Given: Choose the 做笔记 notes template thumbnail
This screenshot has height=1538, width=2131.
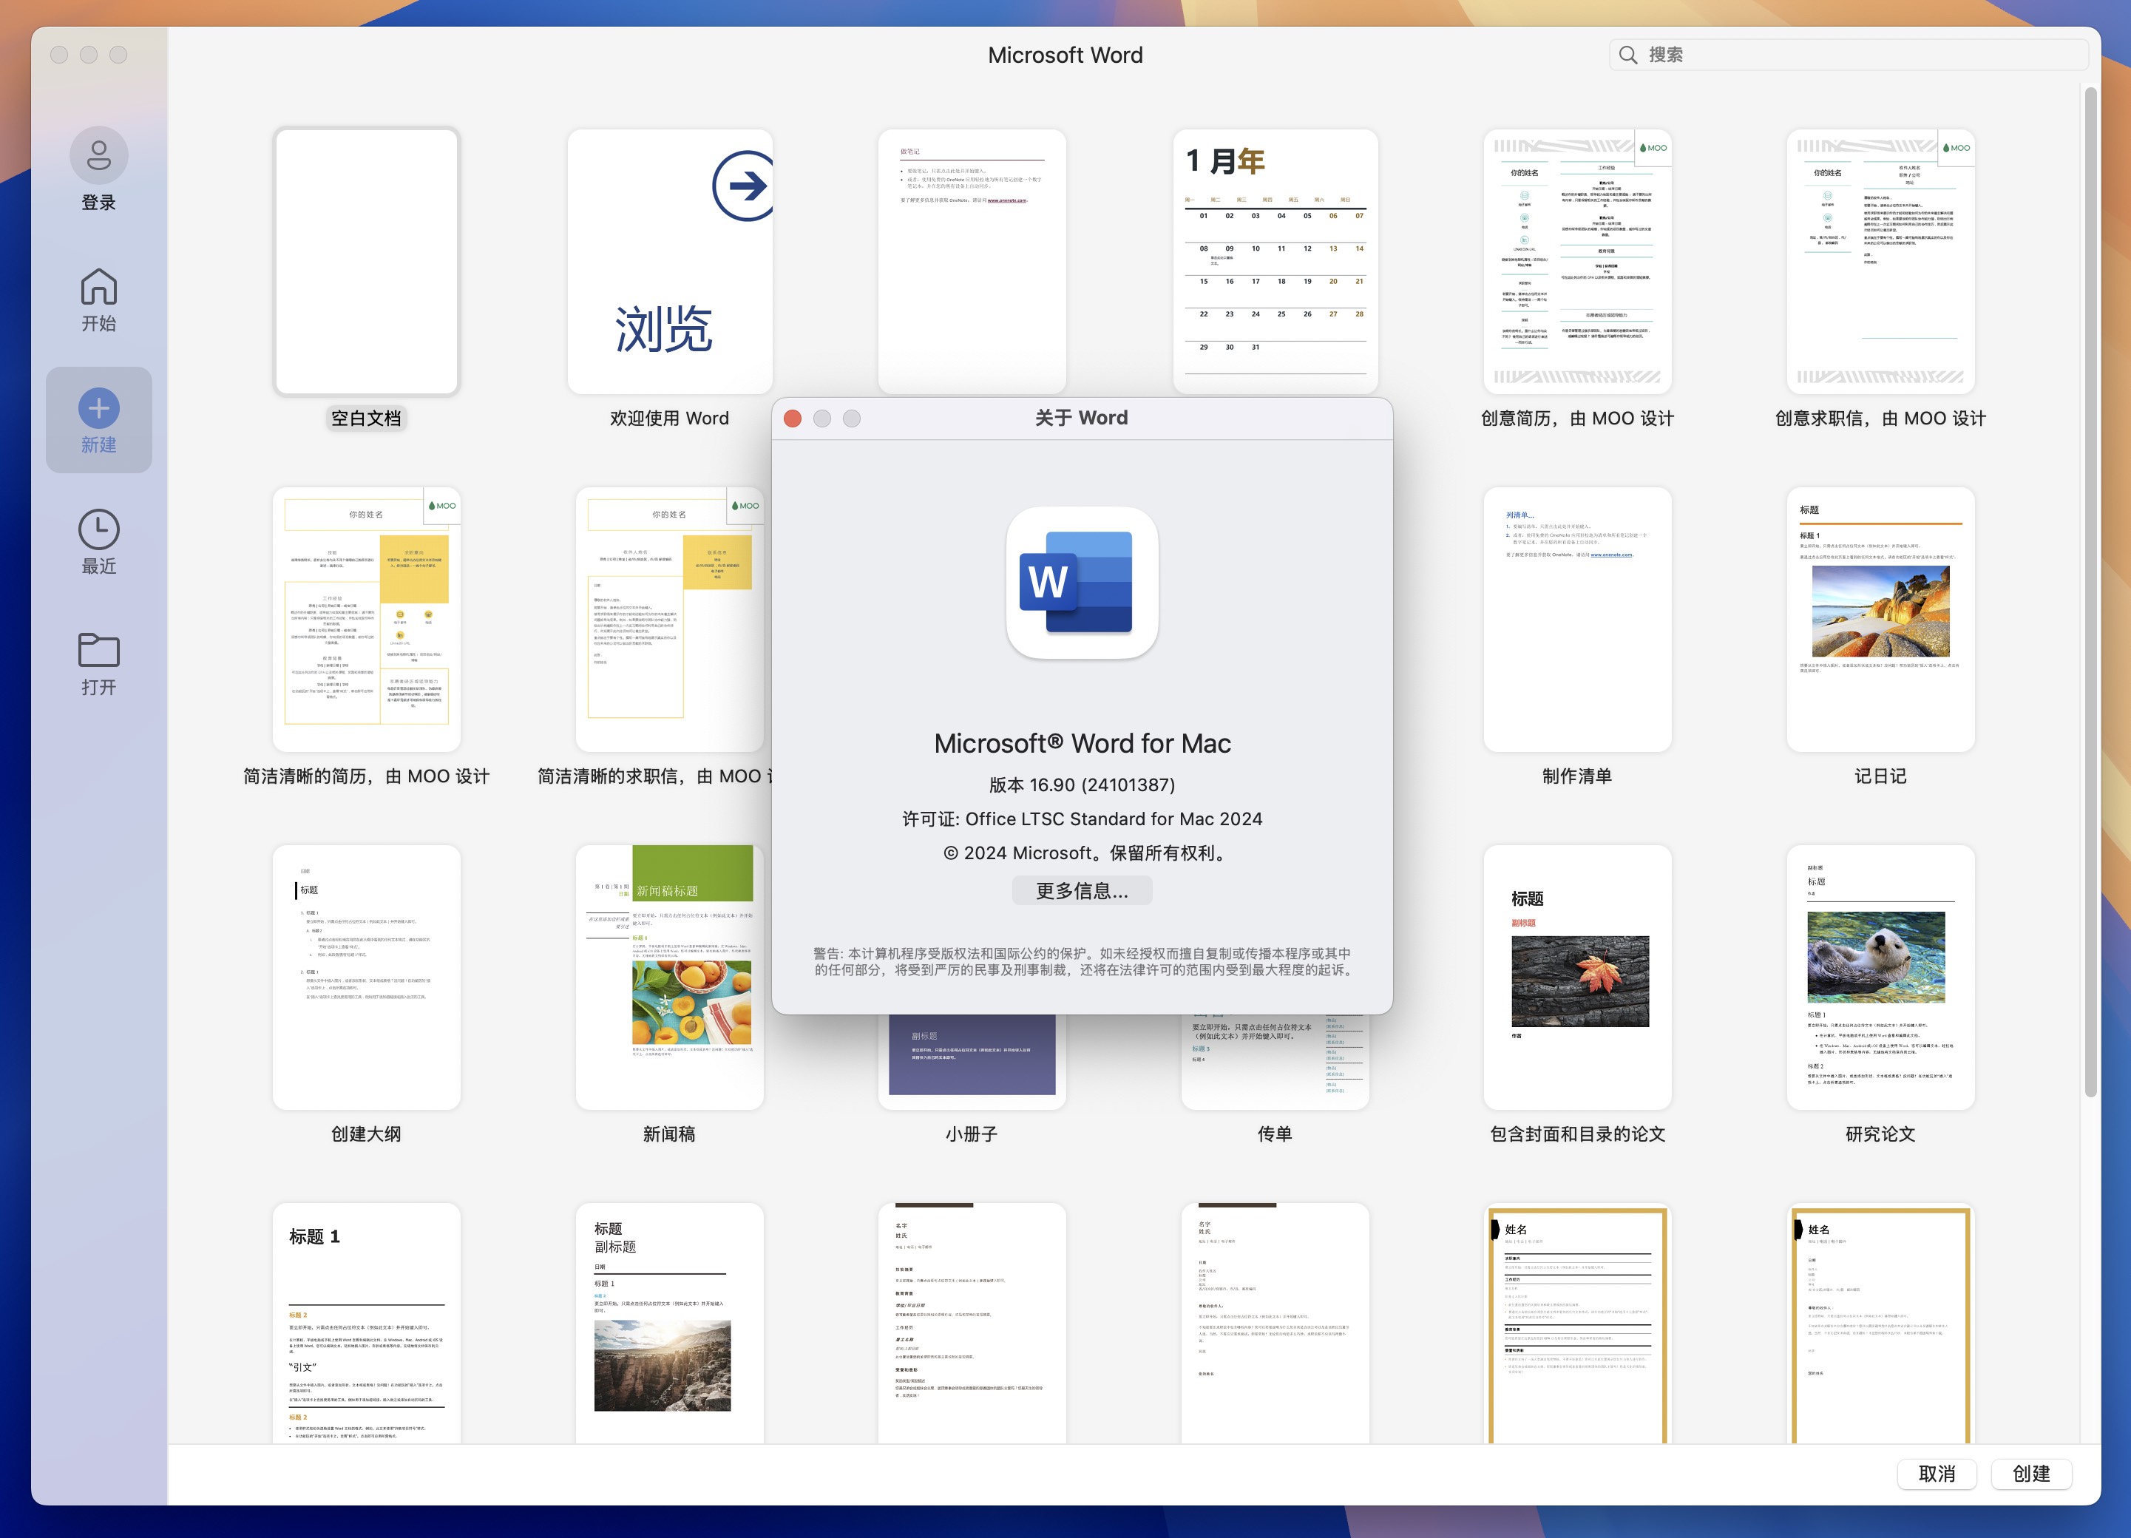Looking at the screenshot, I should tap(972, 262).
